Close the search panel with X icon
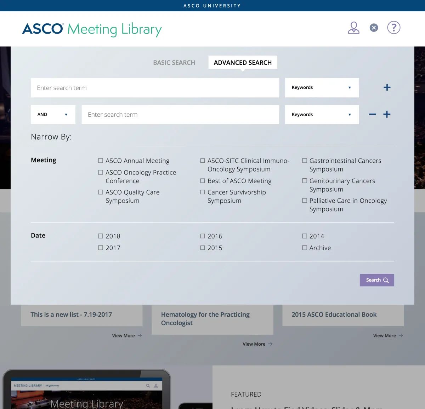 pyautogui.click(x=374, y=28)
